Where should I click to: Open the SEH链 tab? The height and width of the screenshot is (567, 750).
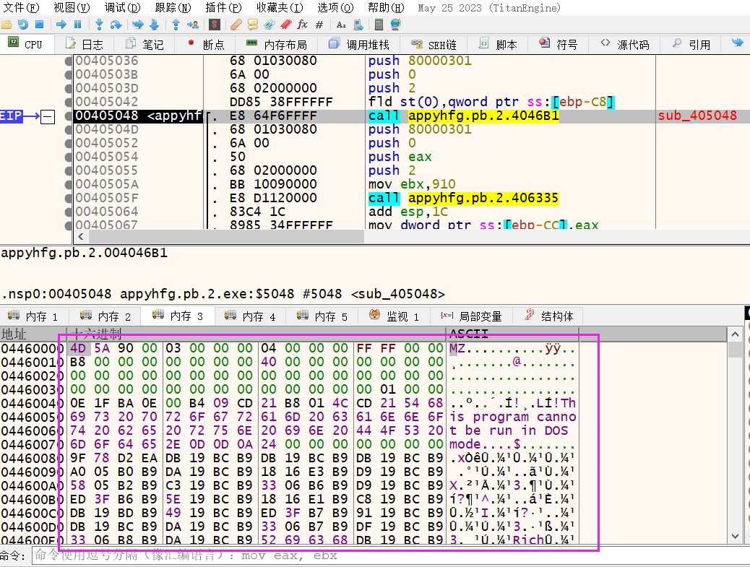pos(434,45)
